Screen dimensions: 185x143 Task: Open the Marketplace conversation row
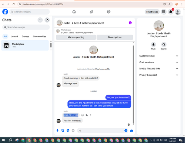coord(25,45)
